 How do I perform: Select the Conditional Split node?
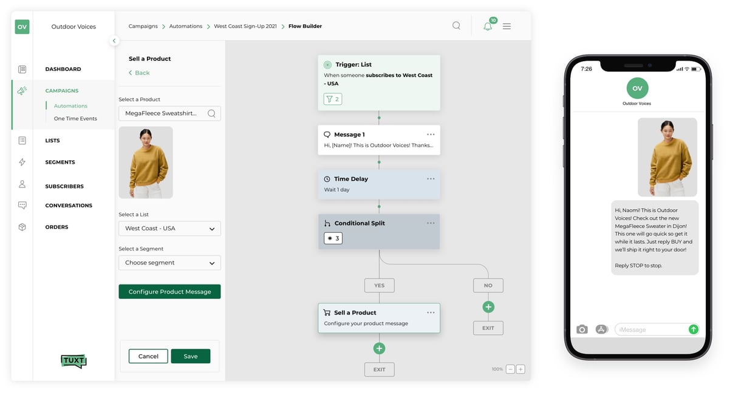pyautogui.click(x=379, y=232)
